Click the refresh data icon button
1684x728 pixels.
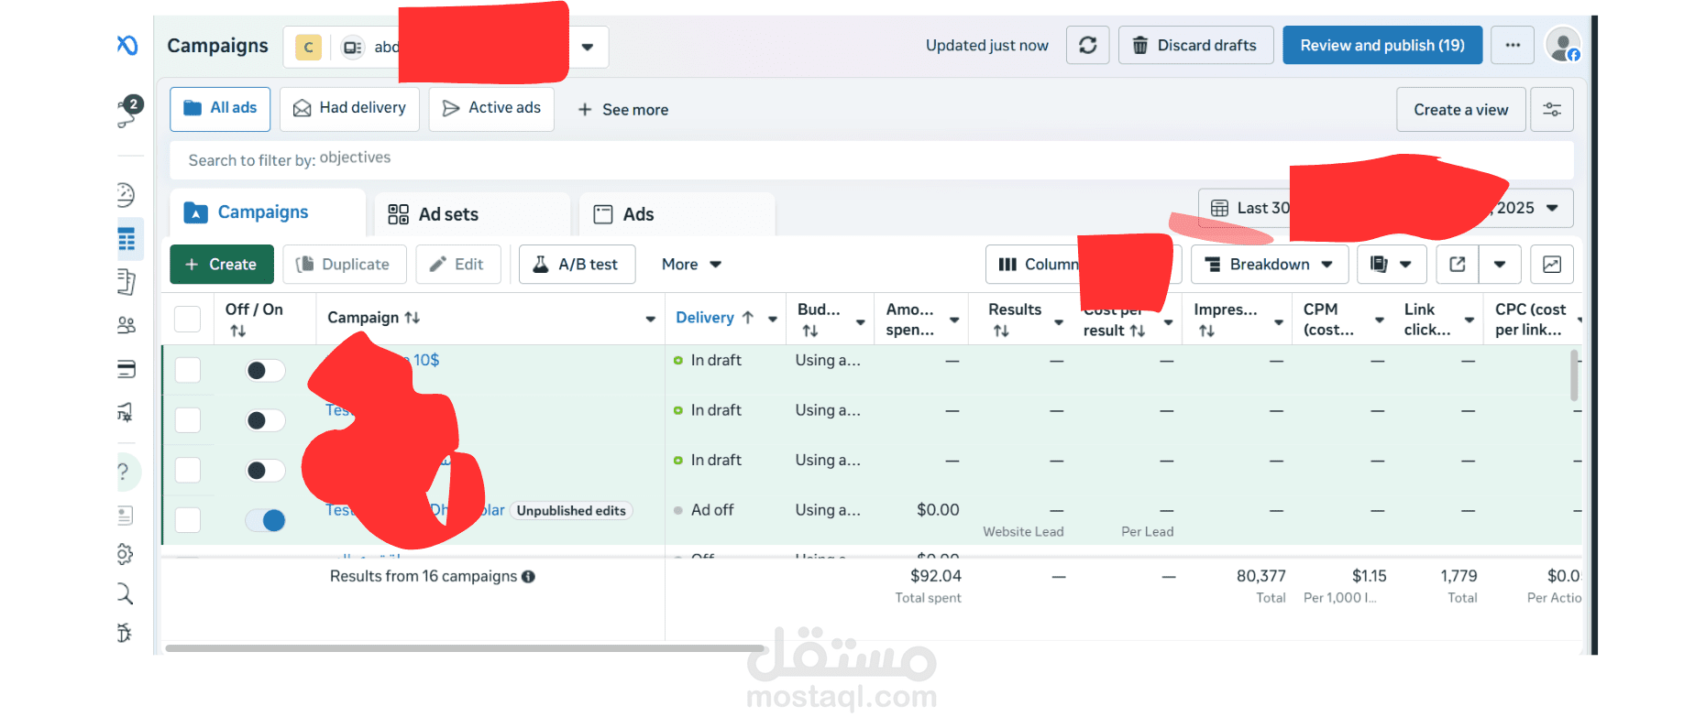coord(1088,45)
